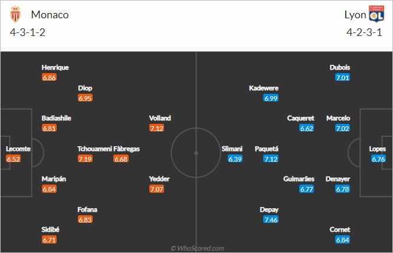Select Lopes's 6.76 goalkeeper rating badge
Viewport: 393px width, 253px height.
click(378, 159)
